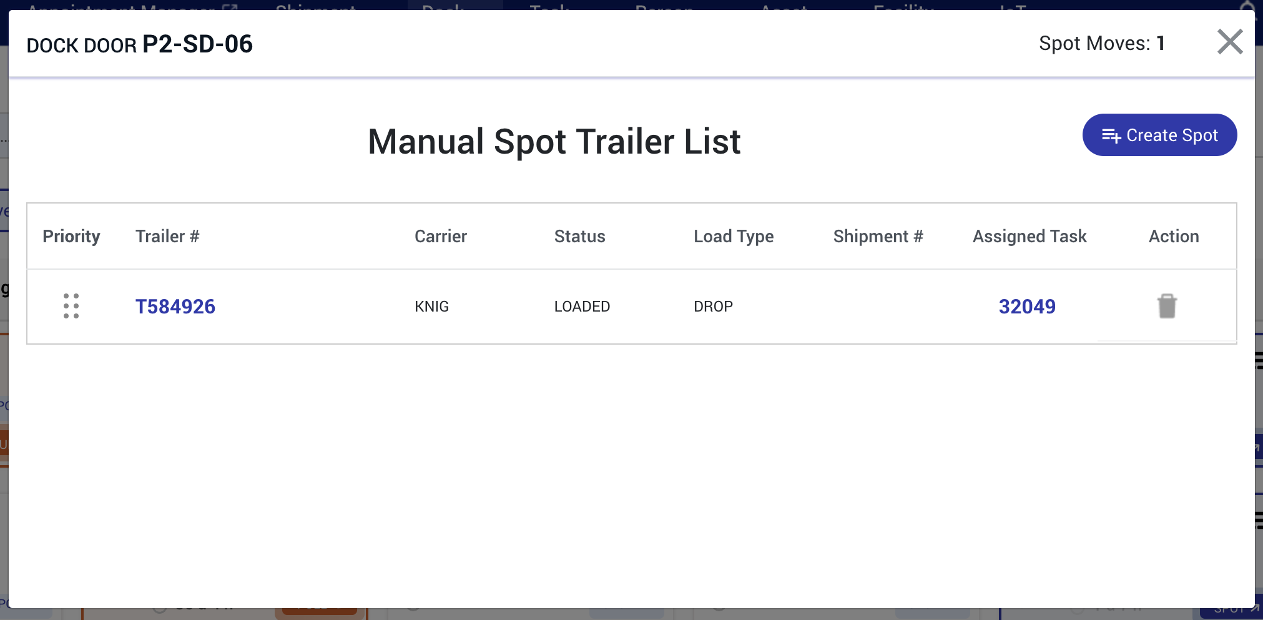Select the Trailer # column header
Image resolution: width=1263 pixels, height=620 pixels.
[167, 236]
